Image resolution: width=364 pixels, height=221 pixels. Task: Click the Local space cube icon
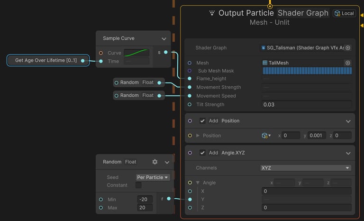click(337, 13)
